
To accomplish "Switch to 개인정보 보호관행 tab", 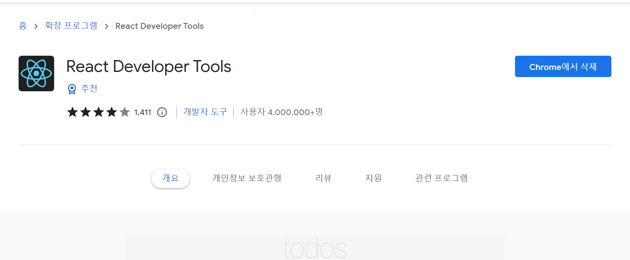I will pos(247,178).
